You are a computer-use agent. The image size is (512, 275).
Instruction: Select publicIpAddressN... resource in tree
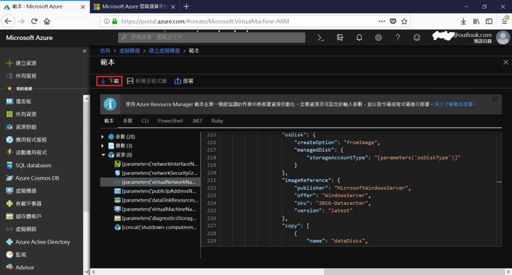pos(156,191)
